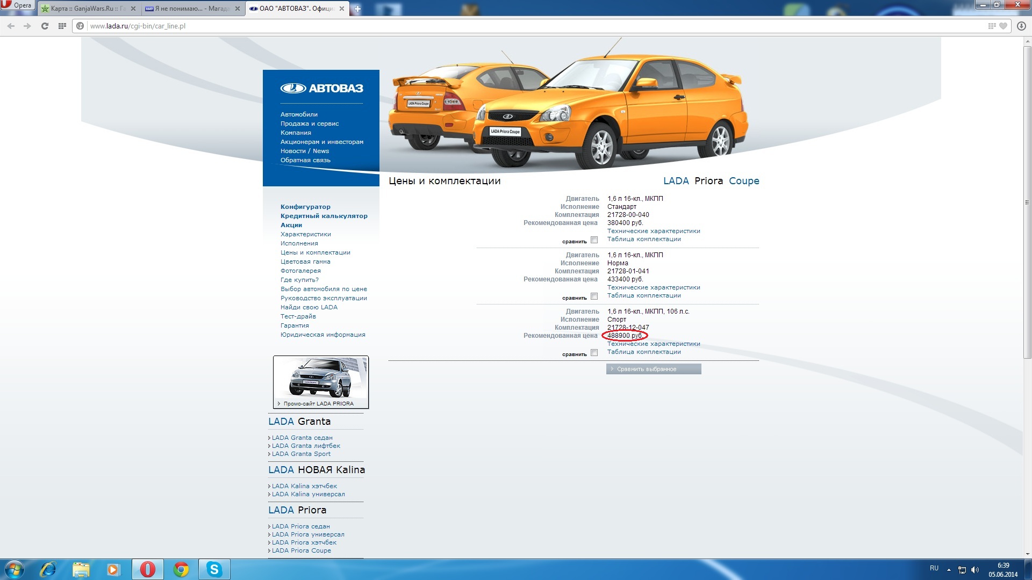Check compare box for Норма trim
Image resolution: width=1032 pixels, height=580 pixels.
594,296
